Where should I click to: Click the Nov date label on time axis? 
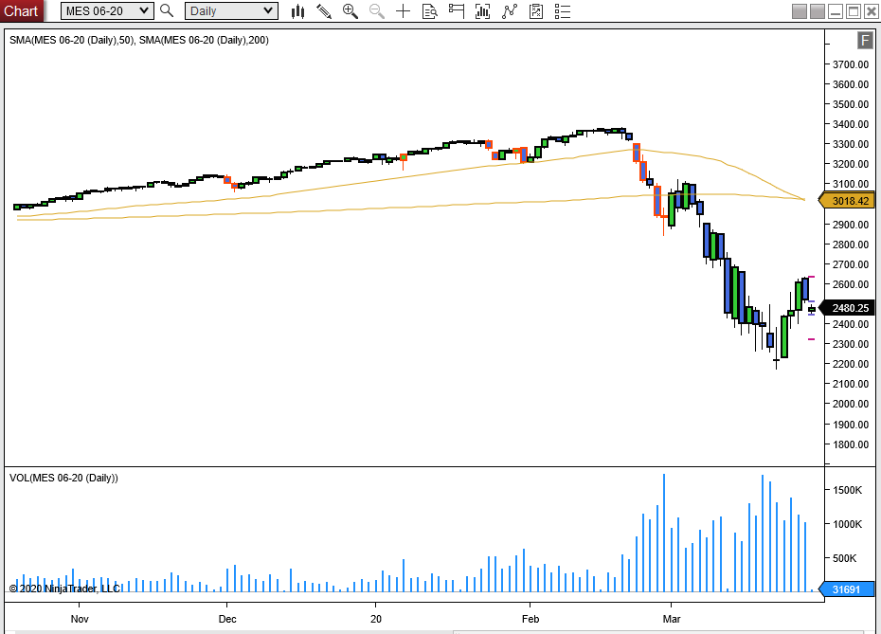tap(80, 619)
